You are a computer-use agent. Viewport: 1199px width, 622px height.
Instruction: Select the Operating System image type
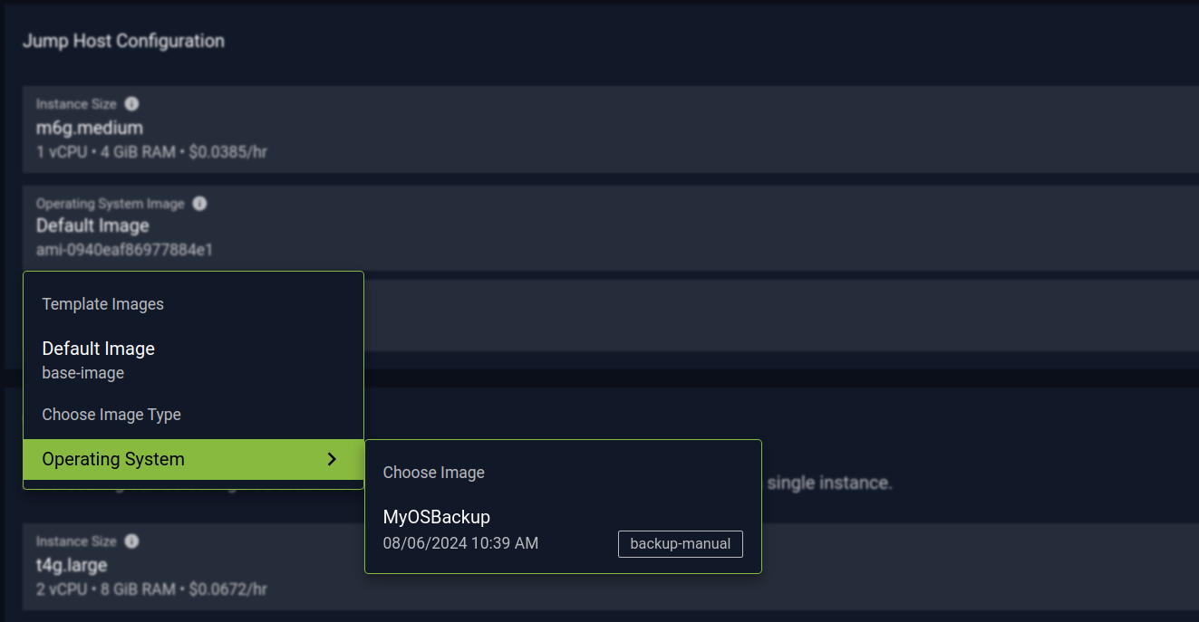click(x=193, y=459)
